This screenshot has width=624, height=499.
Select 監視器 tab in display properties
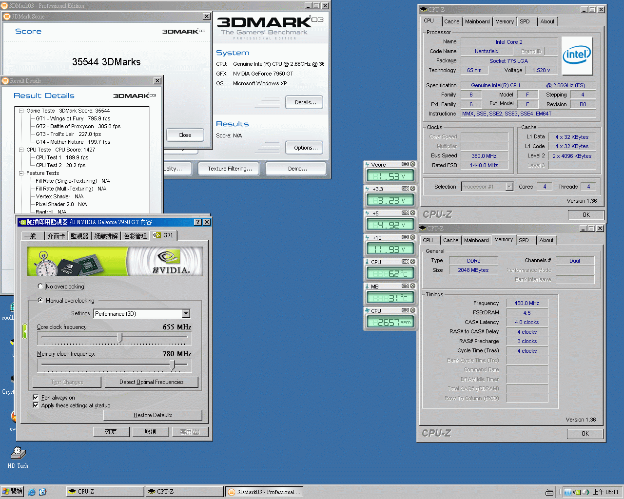point(79,236)
